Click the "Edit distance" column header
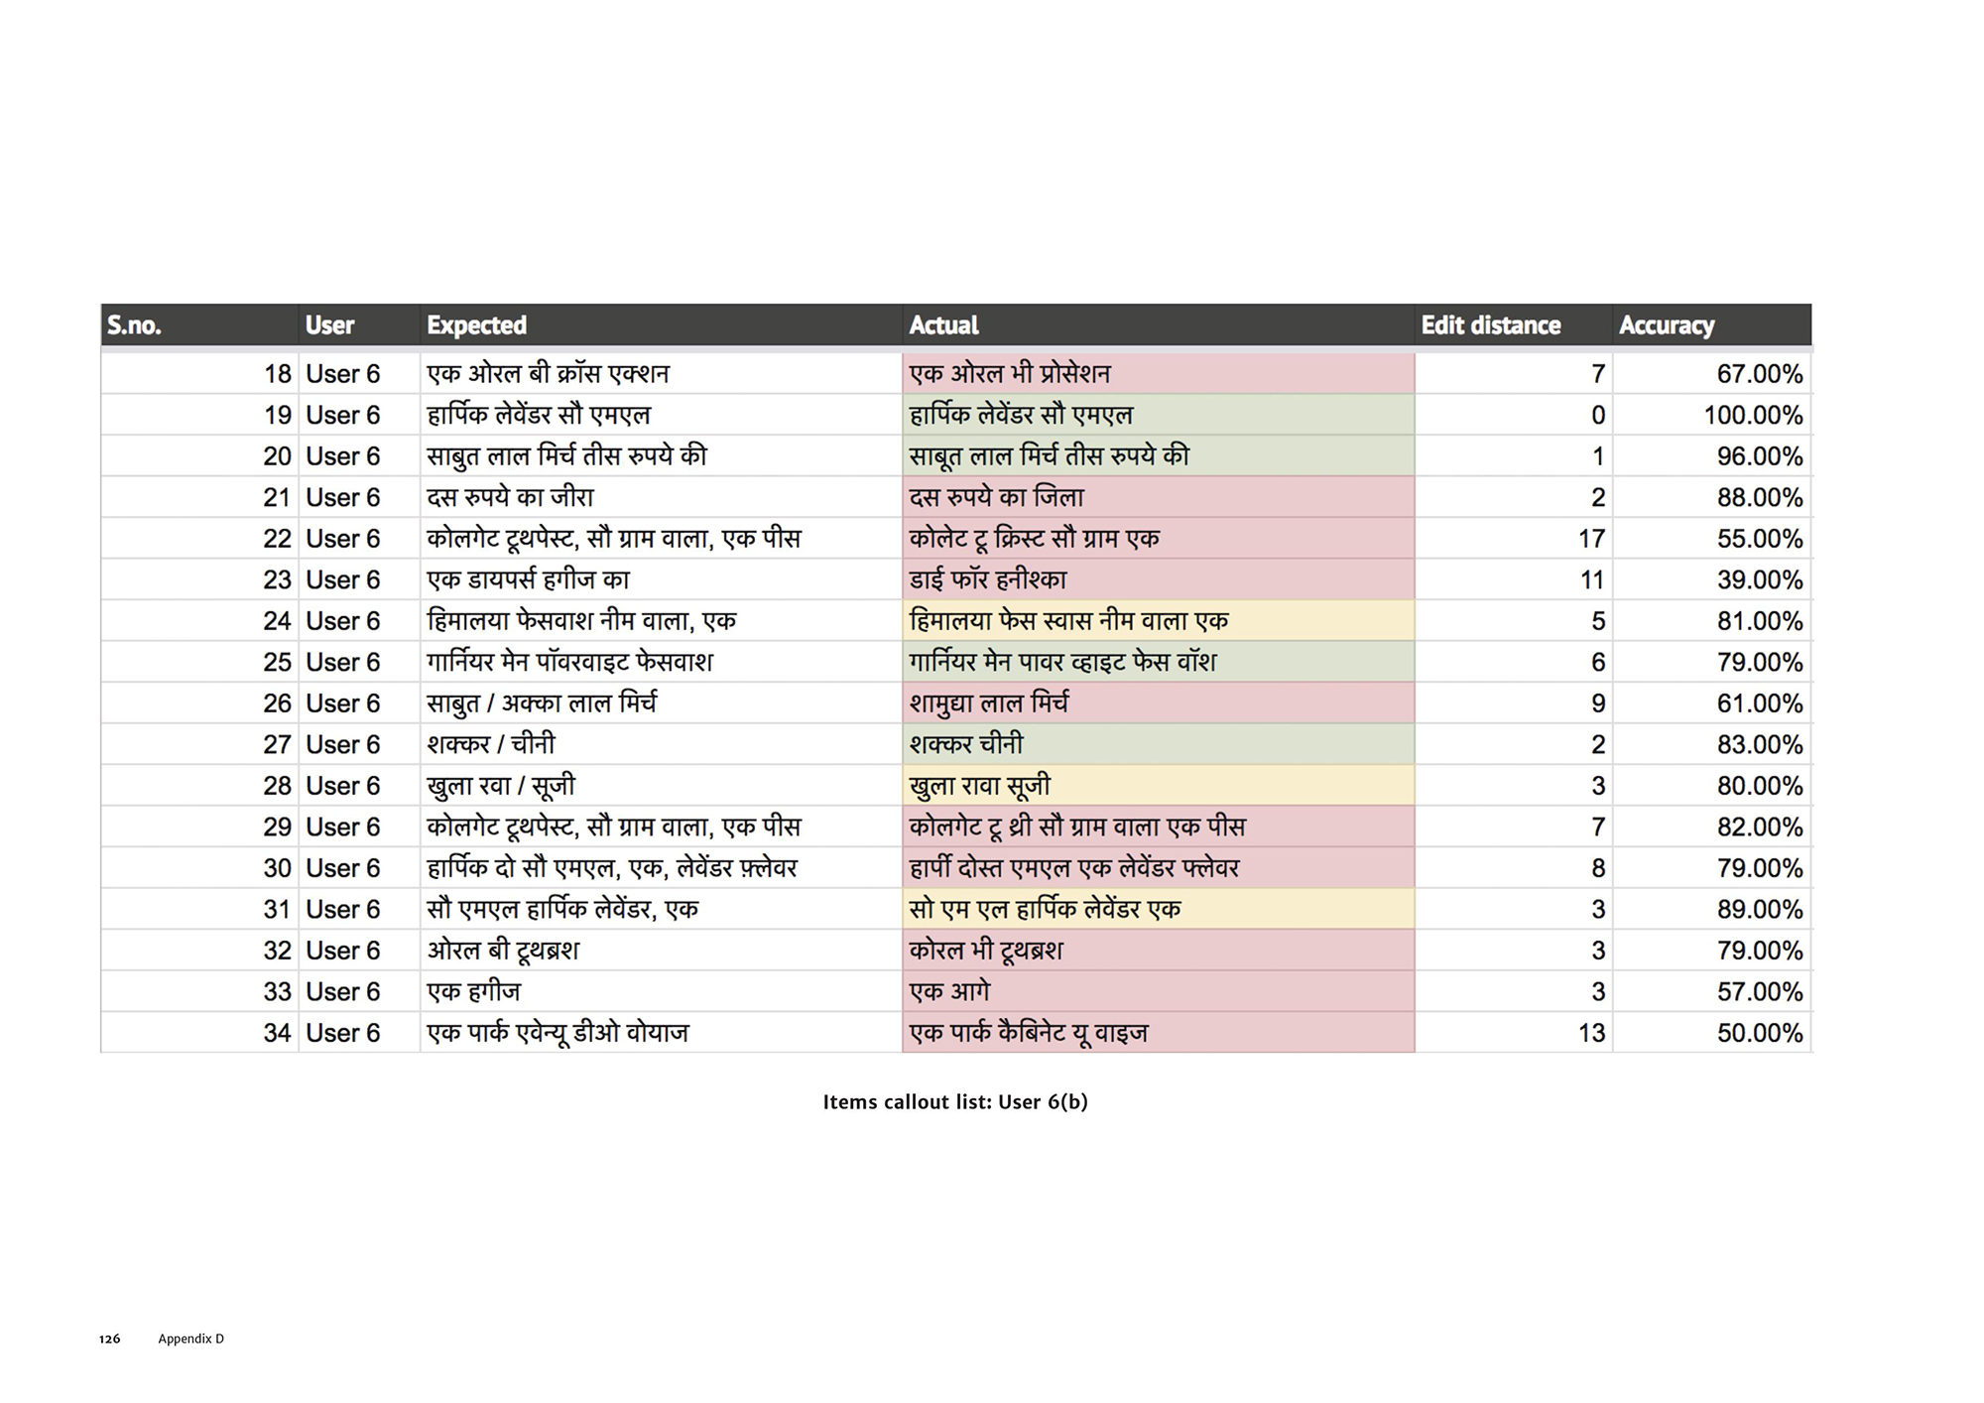Screen dimensions: 1984x1403 [x=1490, y=325]
